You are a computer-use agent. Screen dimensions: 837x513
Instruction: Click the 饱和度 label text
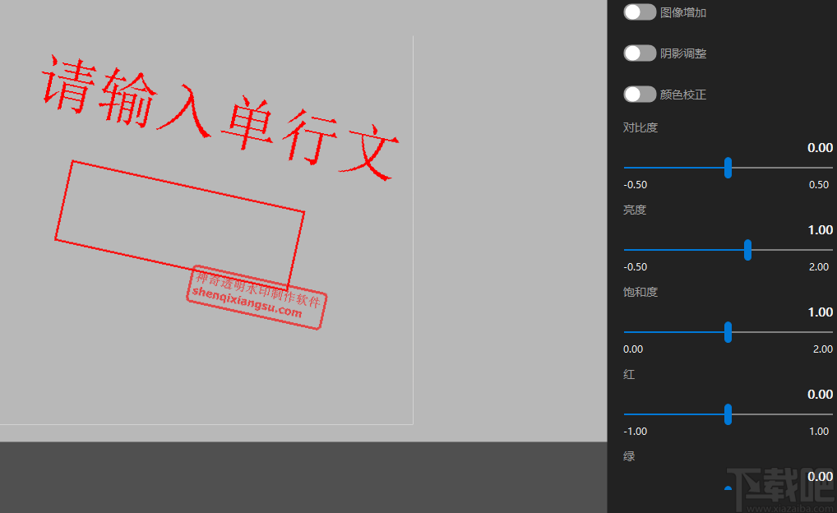(x=640, y=292)
